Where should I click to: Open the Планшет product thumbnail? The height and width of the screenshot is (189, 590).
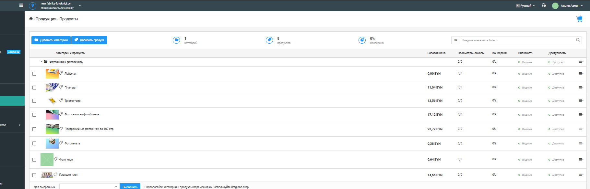click(x=52, y=88)
